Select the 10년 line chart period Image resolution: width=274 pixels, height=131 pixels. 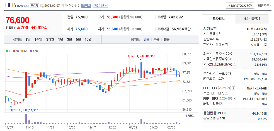point(88,39)
